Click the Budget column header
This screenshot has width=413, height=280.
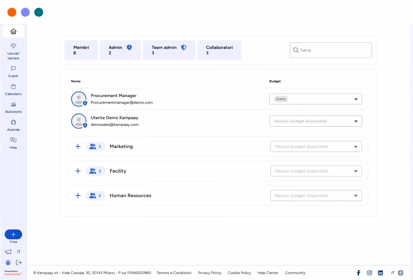[x=275, y=81]
